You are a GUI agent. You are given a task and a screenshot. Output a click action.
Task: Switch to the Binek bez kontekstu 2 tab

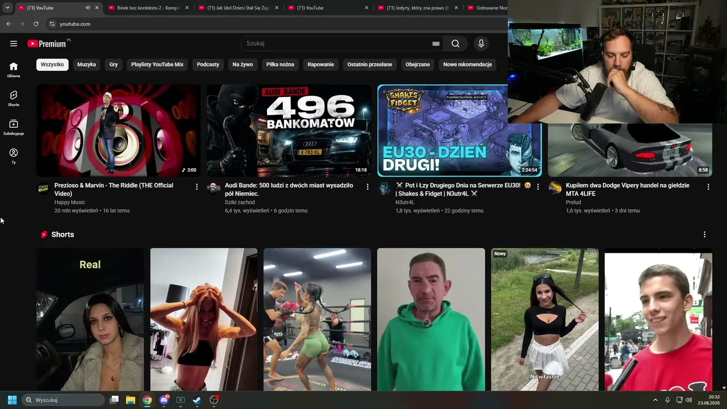click(148, 8)
